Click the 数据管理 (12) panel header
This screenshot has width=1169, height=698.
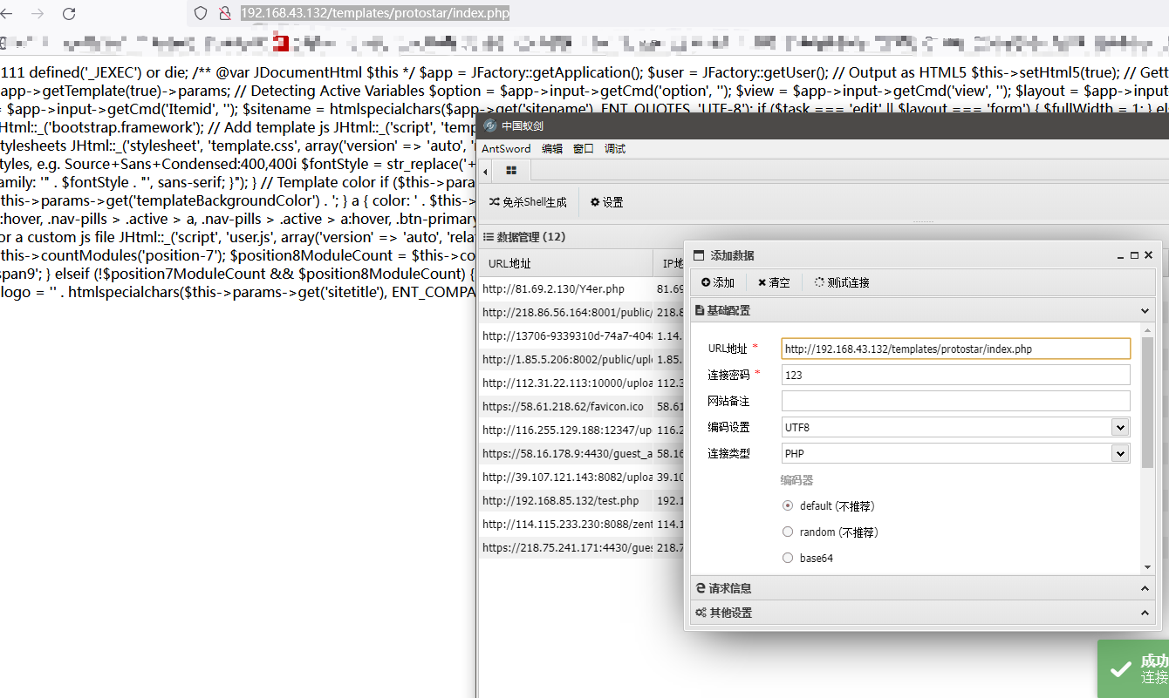tap(524, 237)
